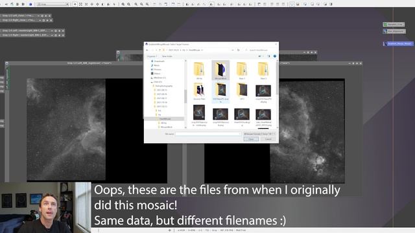Select the All-Ha folder in navigation tree
Viewport: 415px width, 233px height.
[164, 123]
